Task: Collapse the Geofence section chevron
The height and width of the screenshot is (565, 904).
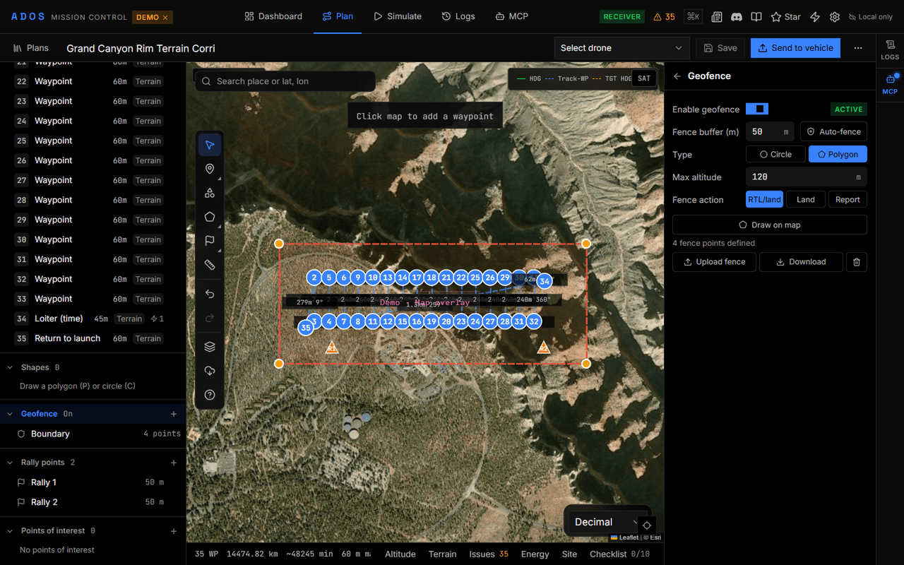Action: click(10, 414)
